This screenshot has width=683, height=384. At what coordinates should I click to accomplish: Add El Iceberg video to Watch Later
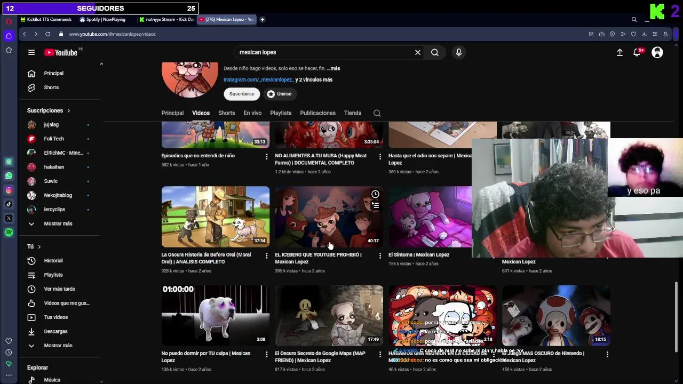(x=375, y=194)
